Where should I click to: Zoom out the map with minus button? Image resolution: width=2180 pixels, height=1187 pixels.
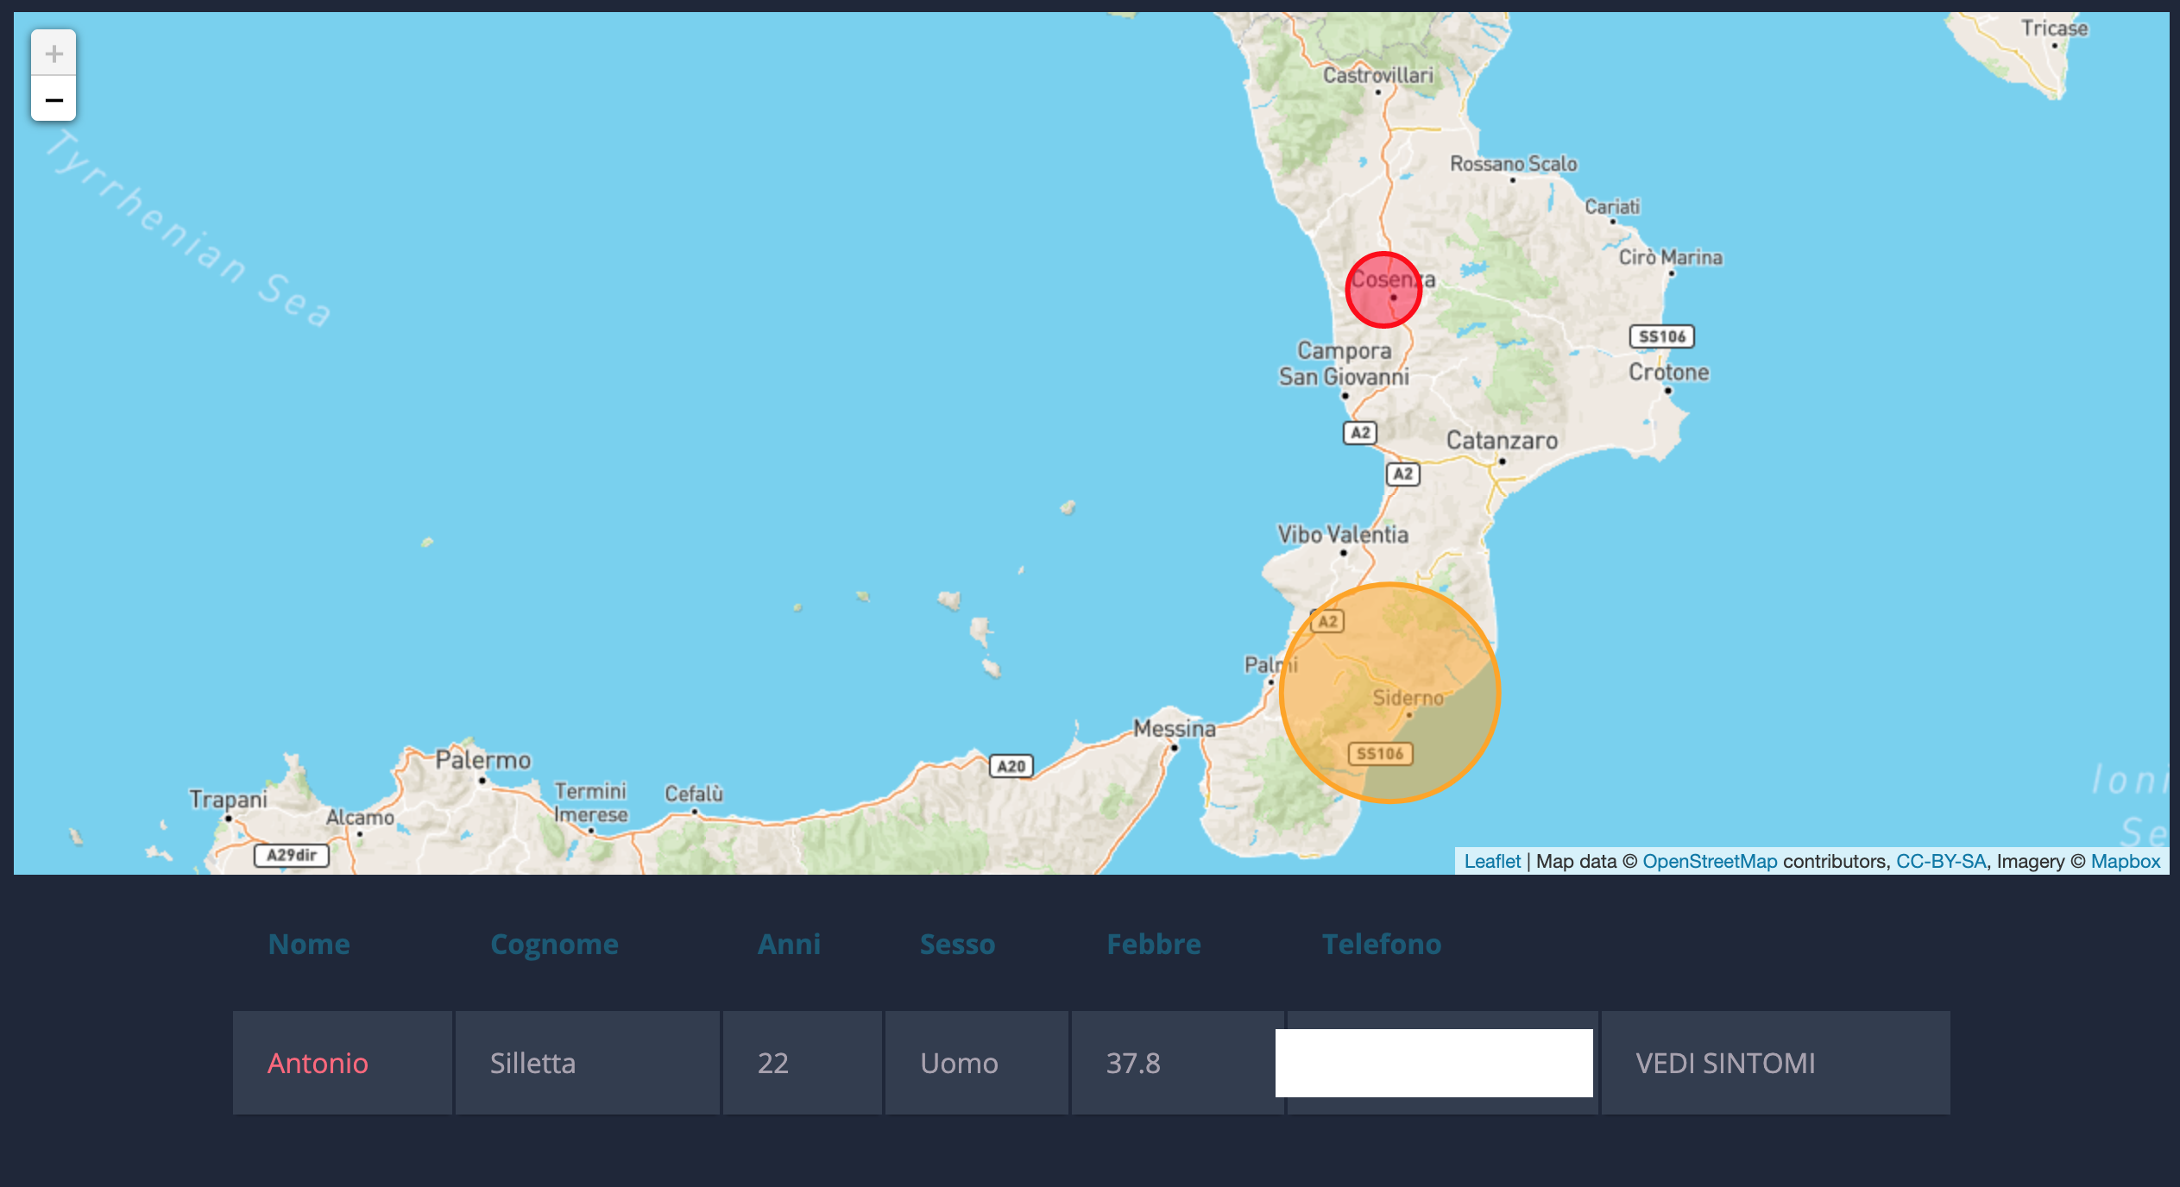[54, 100]
